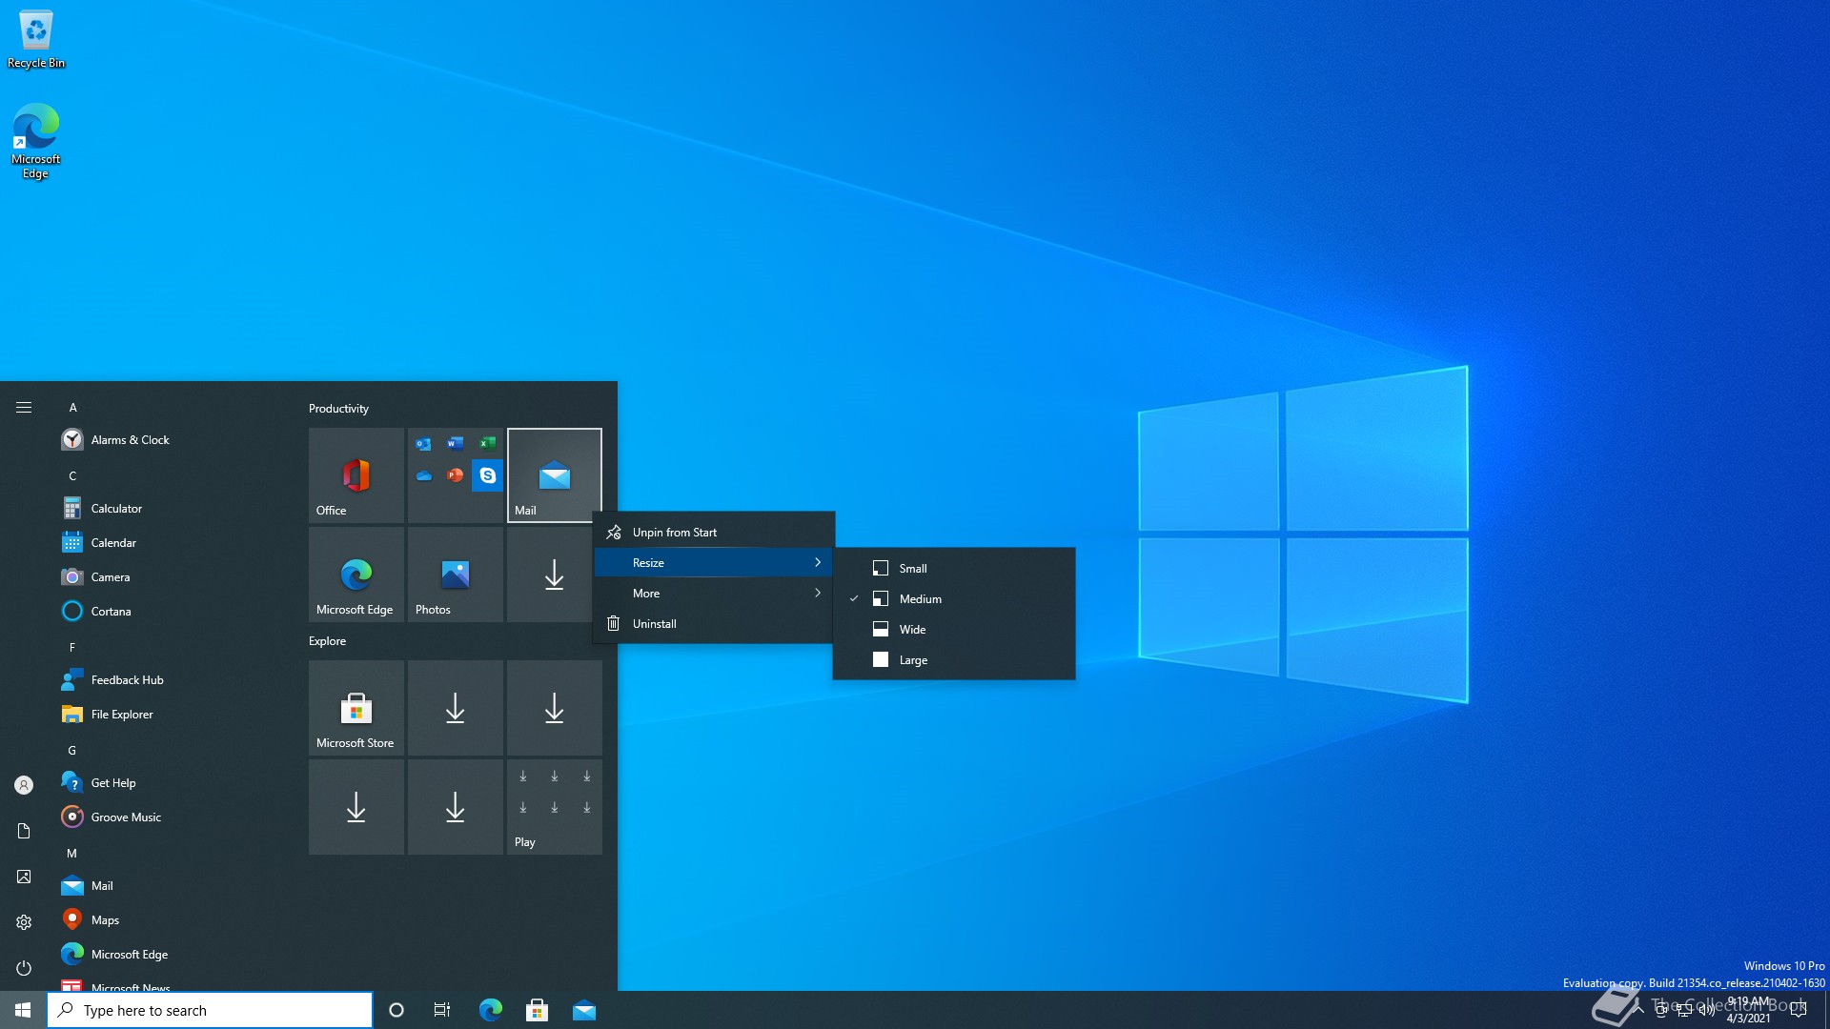
Task: Open the Microsoft Store tile
Action: pos(356,708)
